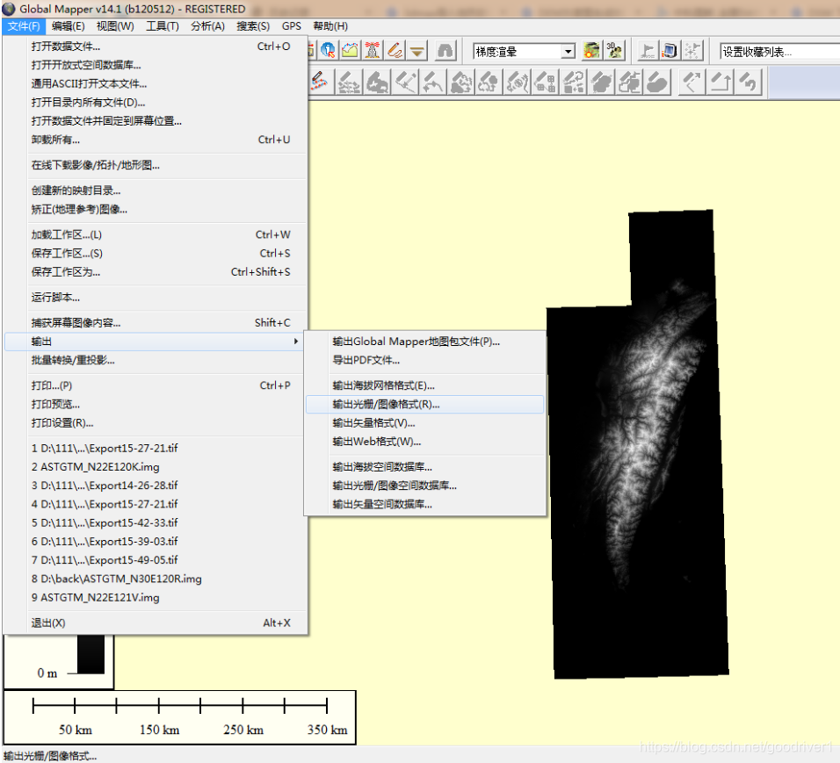The width and height of the screenshot is (840, 763).
Task: Open recent file 9 ASTGTM_N22E121V.img
Action: point(156,598)
